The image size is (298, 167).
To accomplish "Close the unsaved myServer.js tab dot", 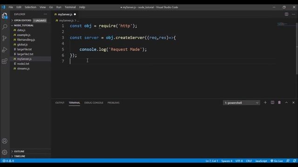I will point(75,14).
